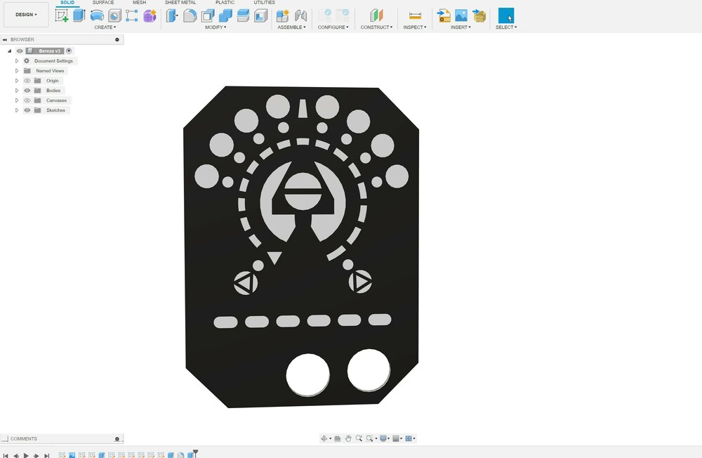Collapse the Bereza v3 root node
The width and height of the screenshot is (702, 458).
click(9, 51)
